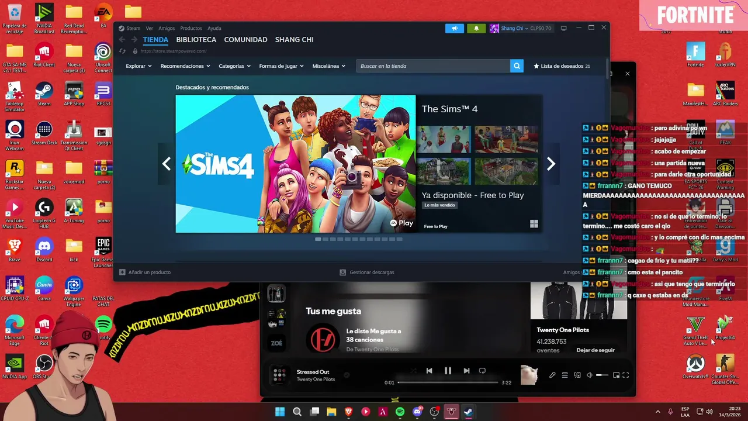Open Discord desktop shortcut
This screenshot has width=748, height=421.
[44, 250]
